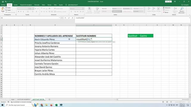
Task: Open the number format dropdown
Action: 83,9
